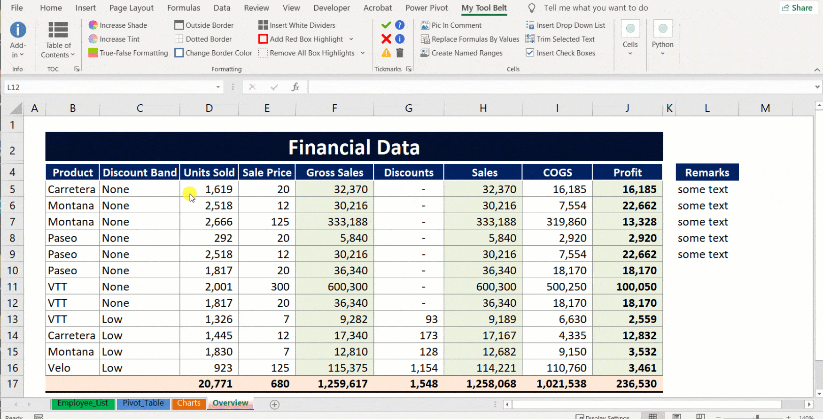Open the Name Box dropdown arrow
This screenshot has height=419, width=823.
pos(218,87)
